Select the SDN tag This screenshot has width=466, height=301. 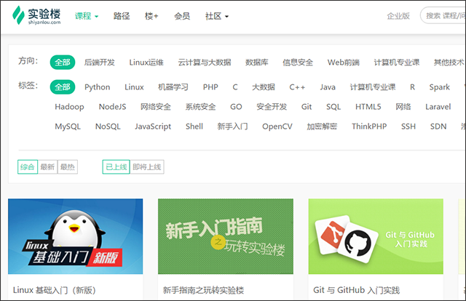(438, 127)
